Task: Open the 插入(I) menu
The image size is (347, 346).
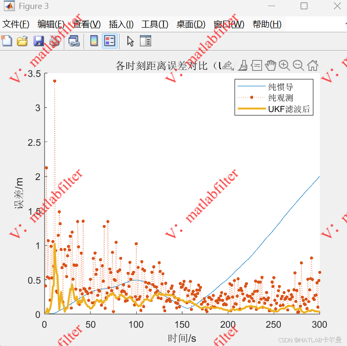Action: click(121, 24)
